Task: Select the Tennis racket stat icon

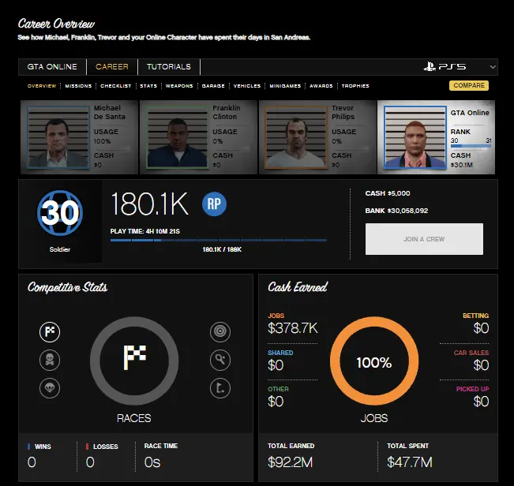Action: 220,361
